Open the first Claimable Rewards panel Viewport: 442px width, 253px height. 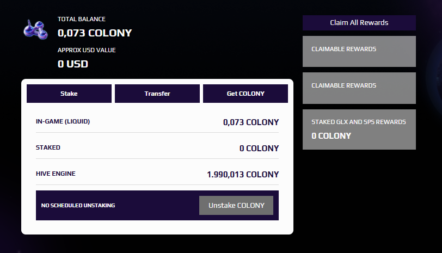359,51
